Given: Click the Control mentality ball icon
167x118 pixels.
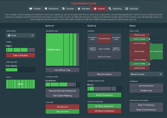Looking at the screenshot, I should coord(95,9).
